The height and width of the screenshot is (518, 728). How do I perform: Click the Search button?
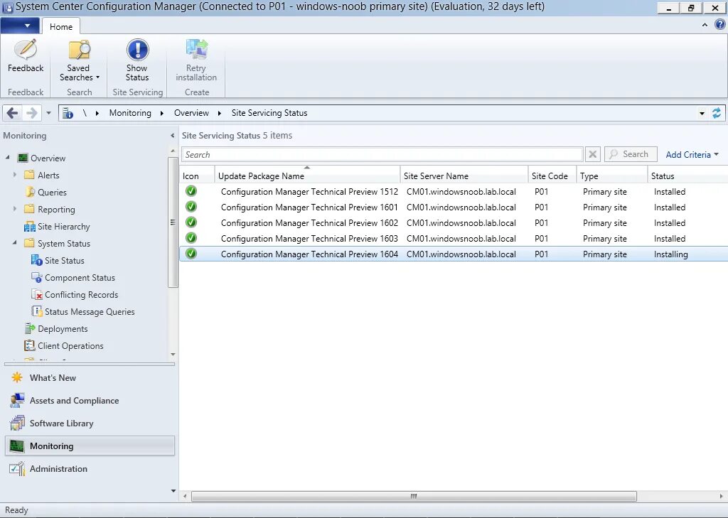631,154
